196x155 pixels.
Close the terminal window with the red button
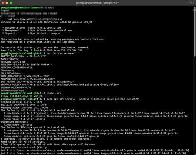pos(3,3)
